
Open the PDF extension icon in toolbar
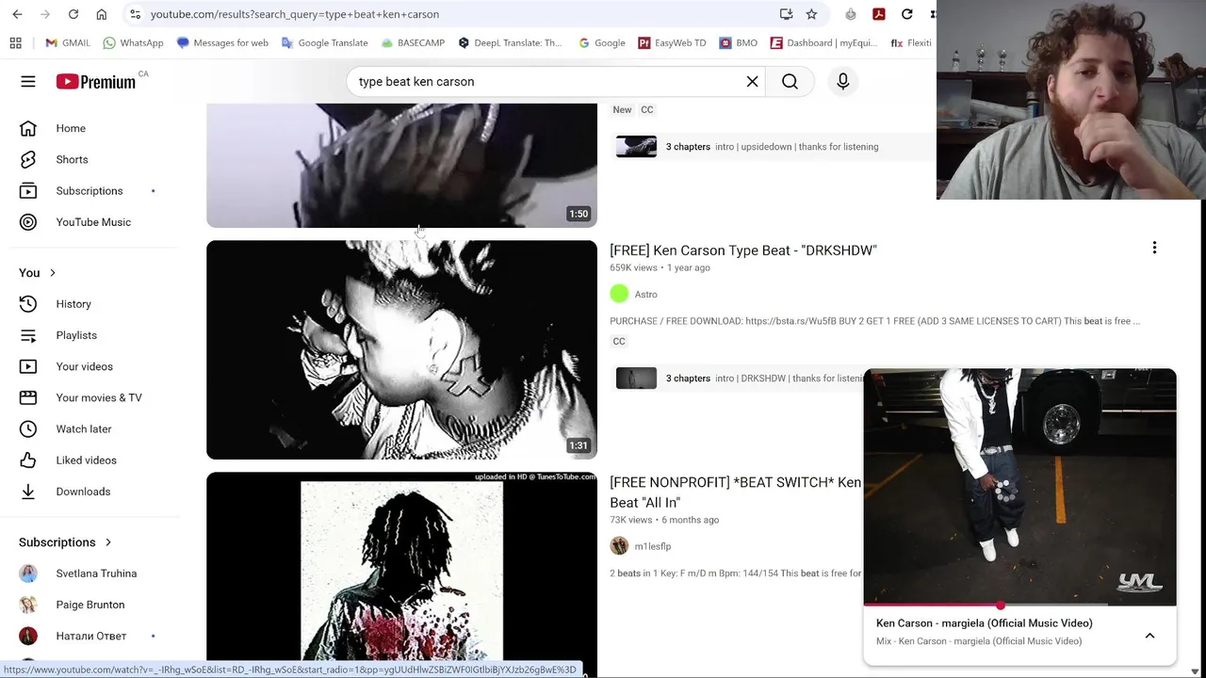878,14
